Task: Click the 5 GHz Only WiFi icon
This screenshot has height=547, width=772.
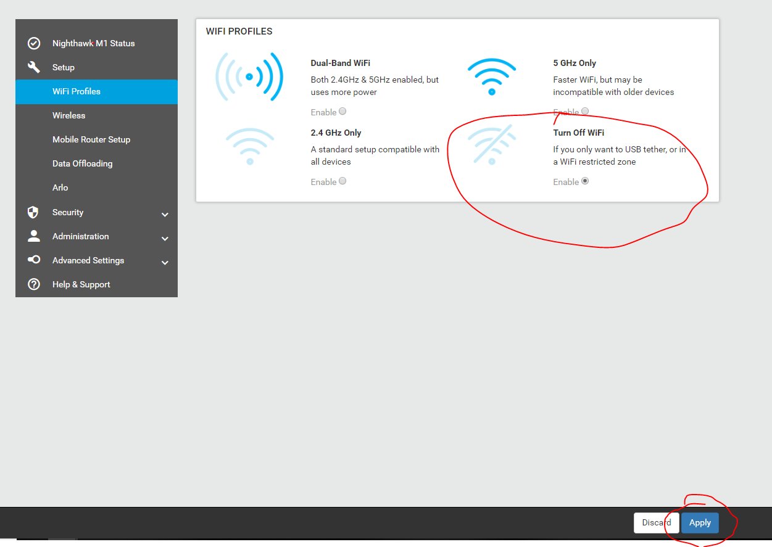Action: click(492, 76)
